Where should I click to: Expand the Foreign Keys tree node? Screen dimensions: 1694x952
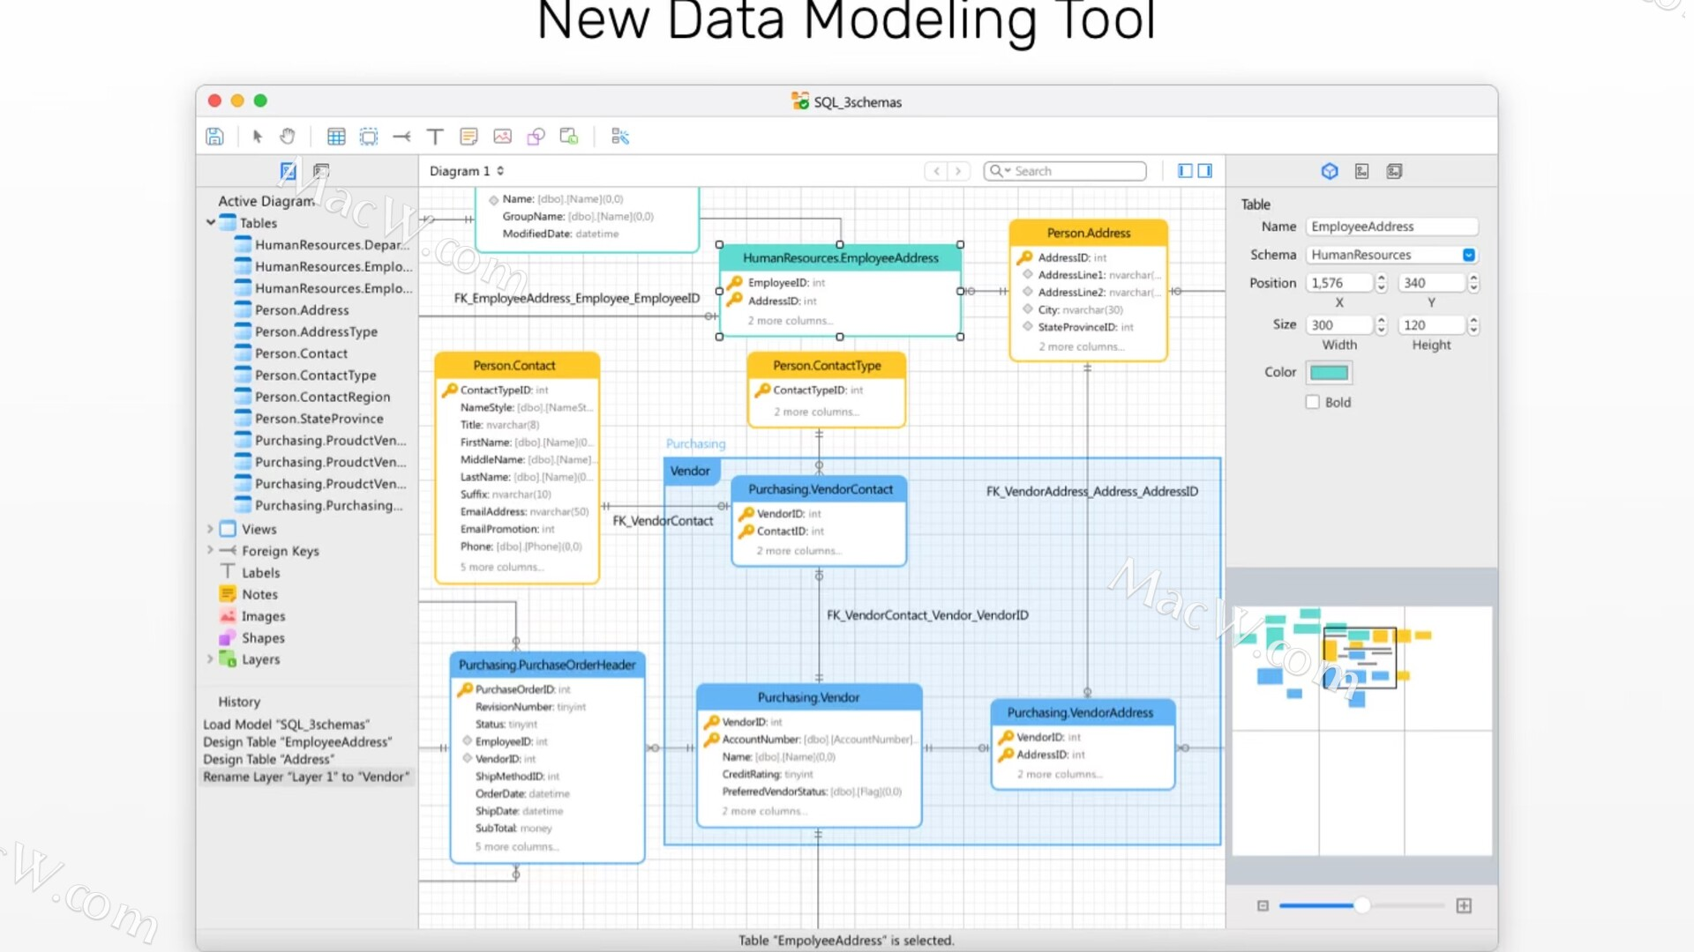click(210, 550)
